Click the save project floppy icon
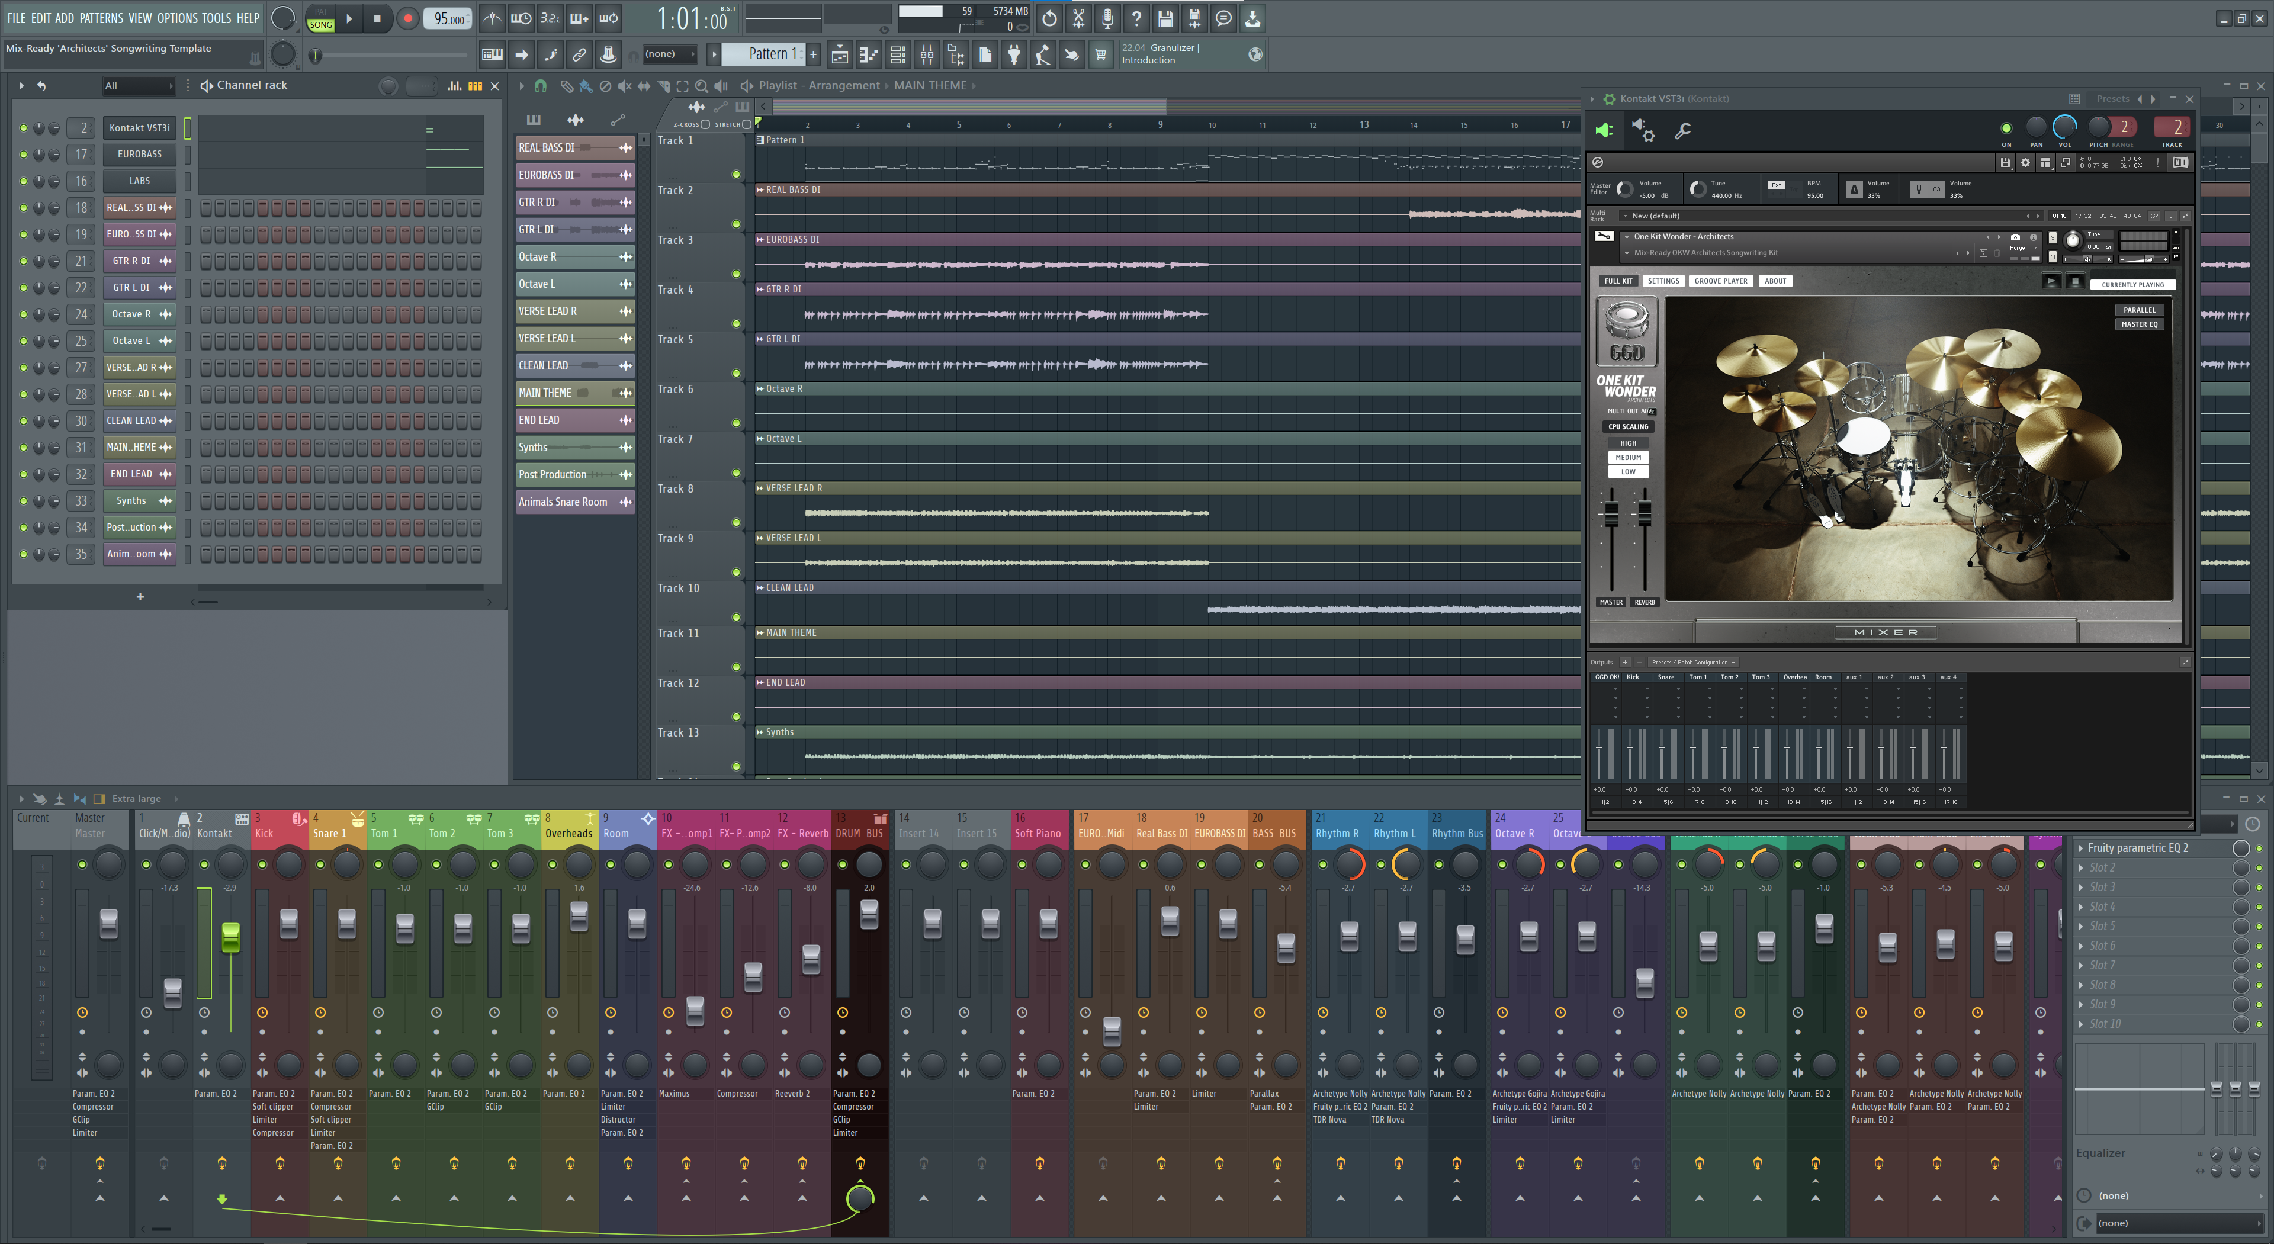 point(1165,18)
